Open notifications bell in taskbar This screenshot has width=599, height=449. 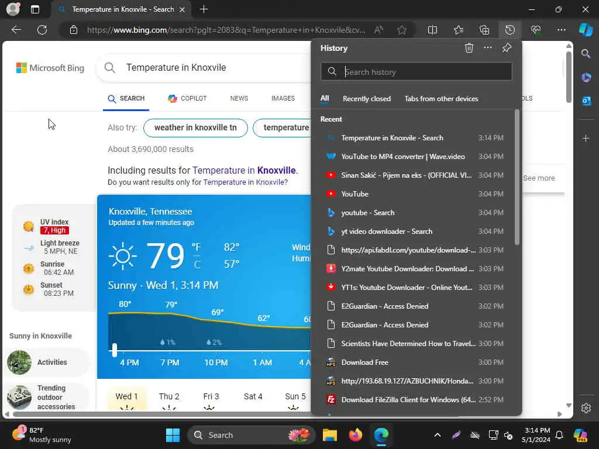[559, 435]
